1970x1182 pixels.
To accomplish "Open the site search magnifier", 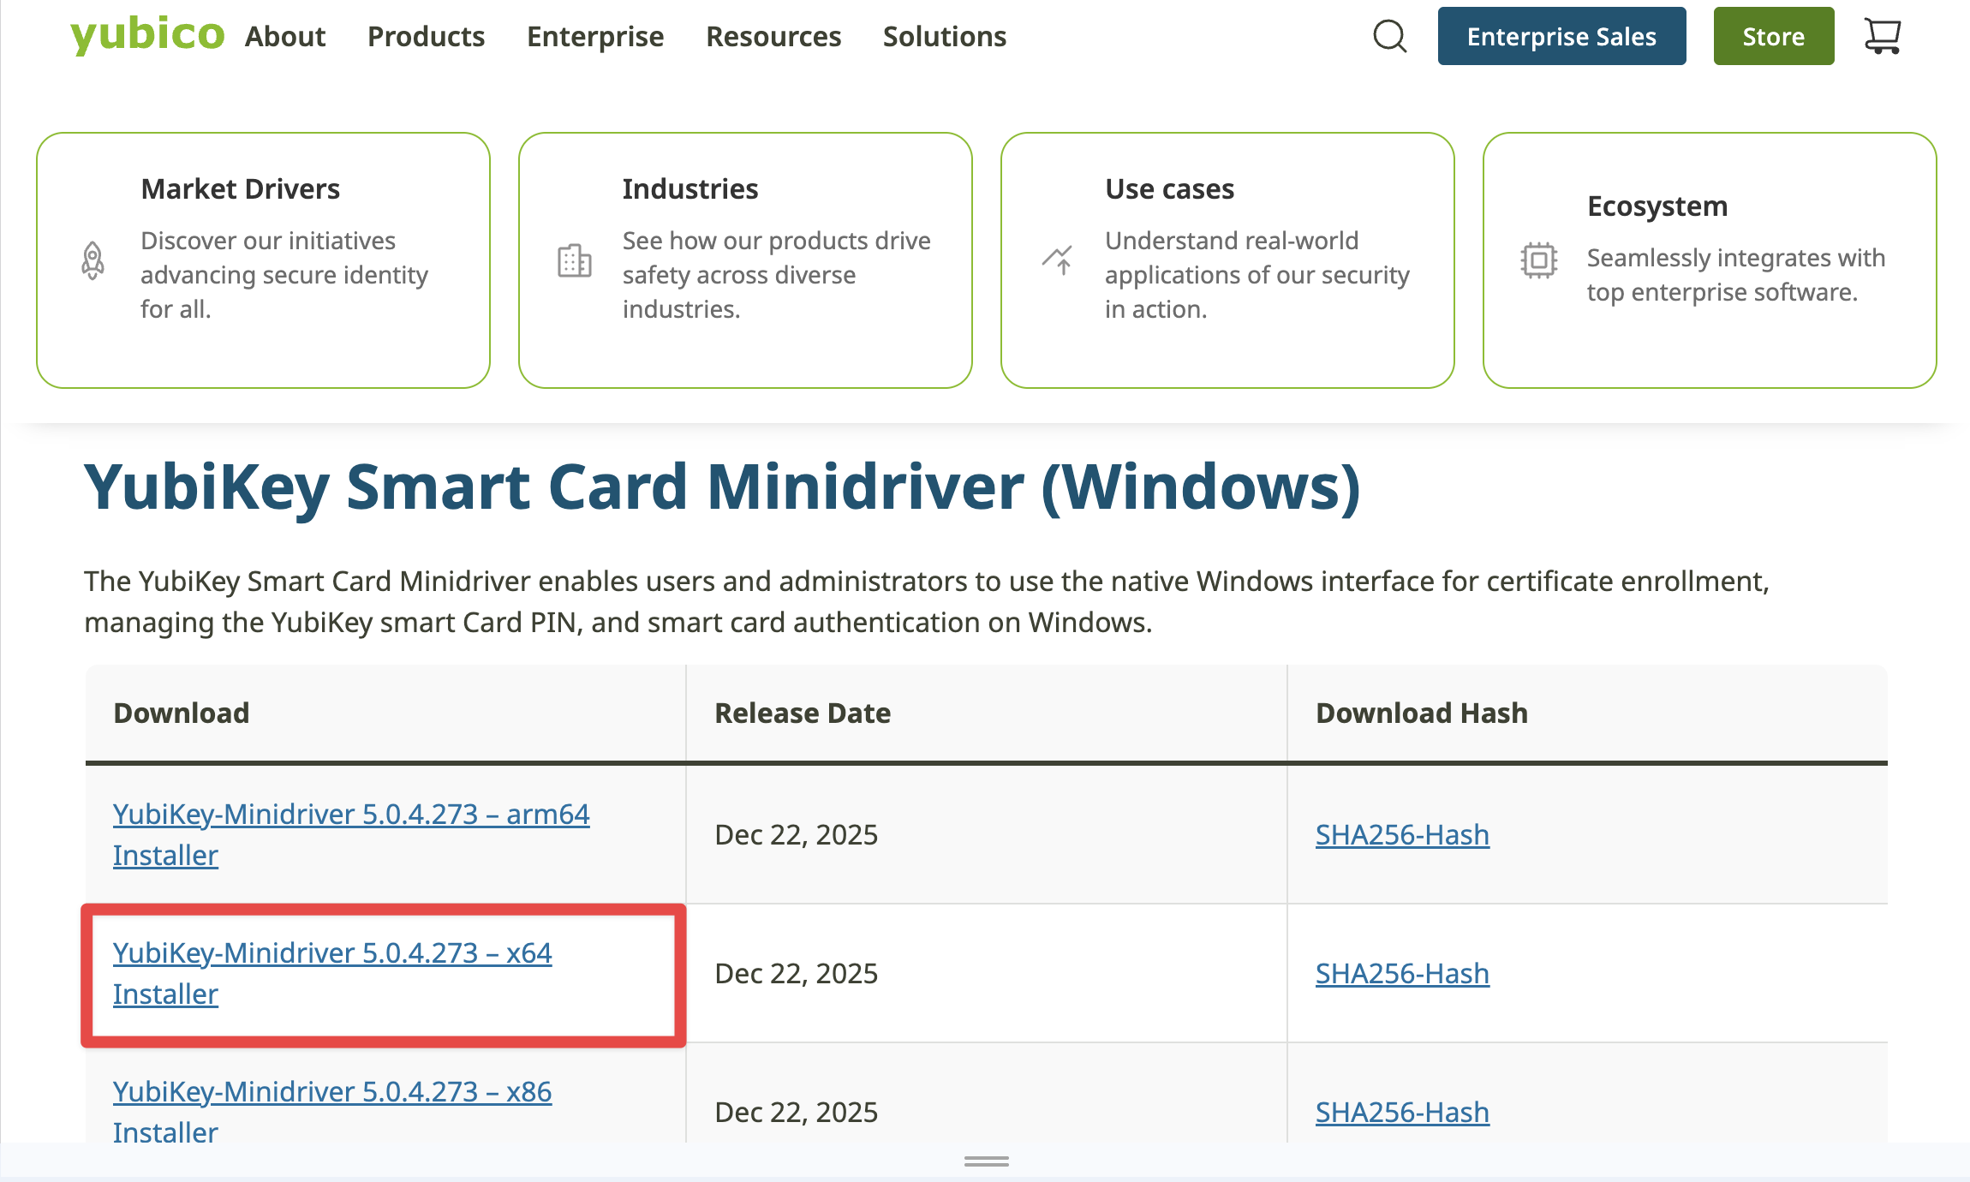I will (1389, 36).
